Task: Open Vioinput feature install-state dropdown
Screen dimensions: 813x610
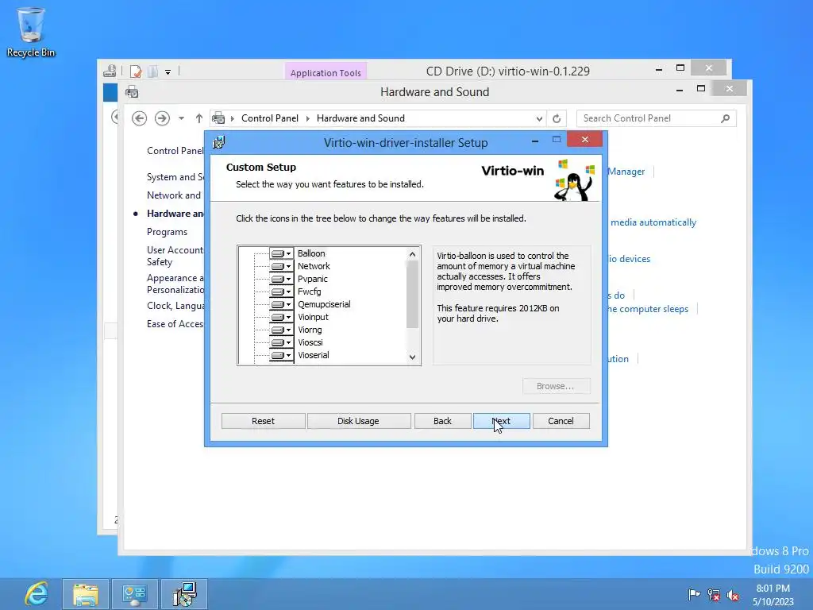Action: coord(282,317)
